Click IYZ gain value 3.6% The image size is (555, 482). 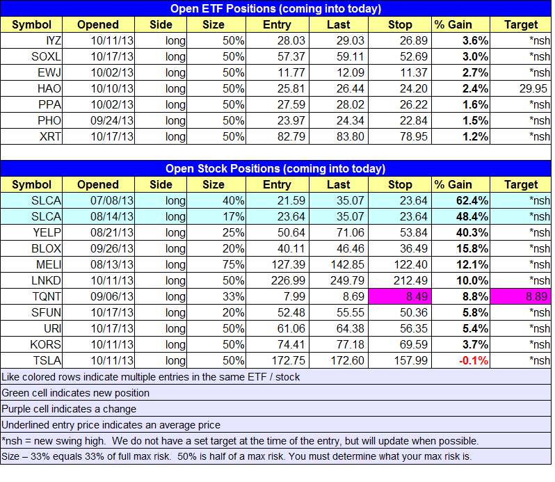tap(475, 40)
